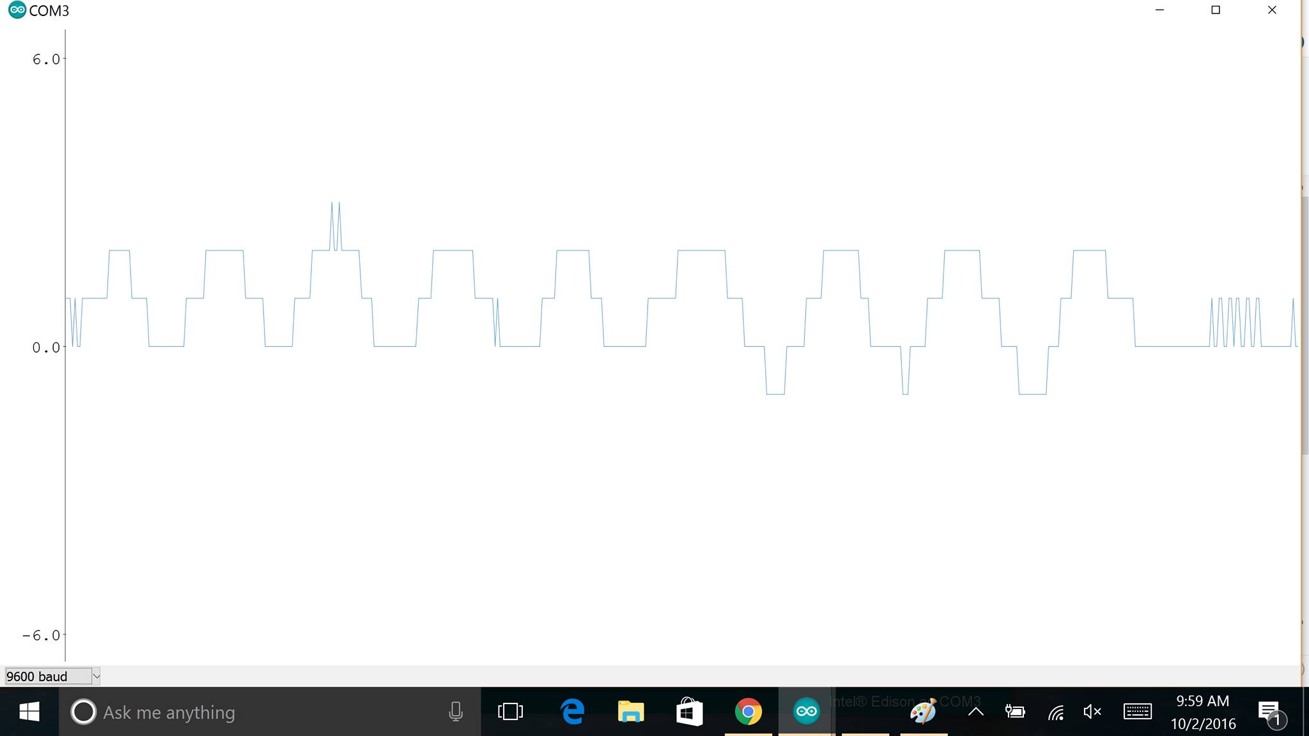Show hidden system tray icons
The image size is (1309, 736).
click(975, 712)
